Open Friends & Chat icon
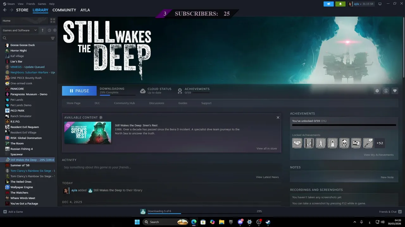 coord(400,212)
